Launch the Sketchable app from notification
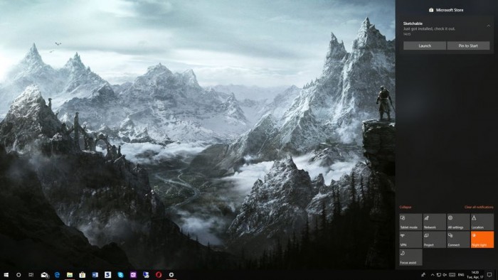 click(x=425, y=45)
